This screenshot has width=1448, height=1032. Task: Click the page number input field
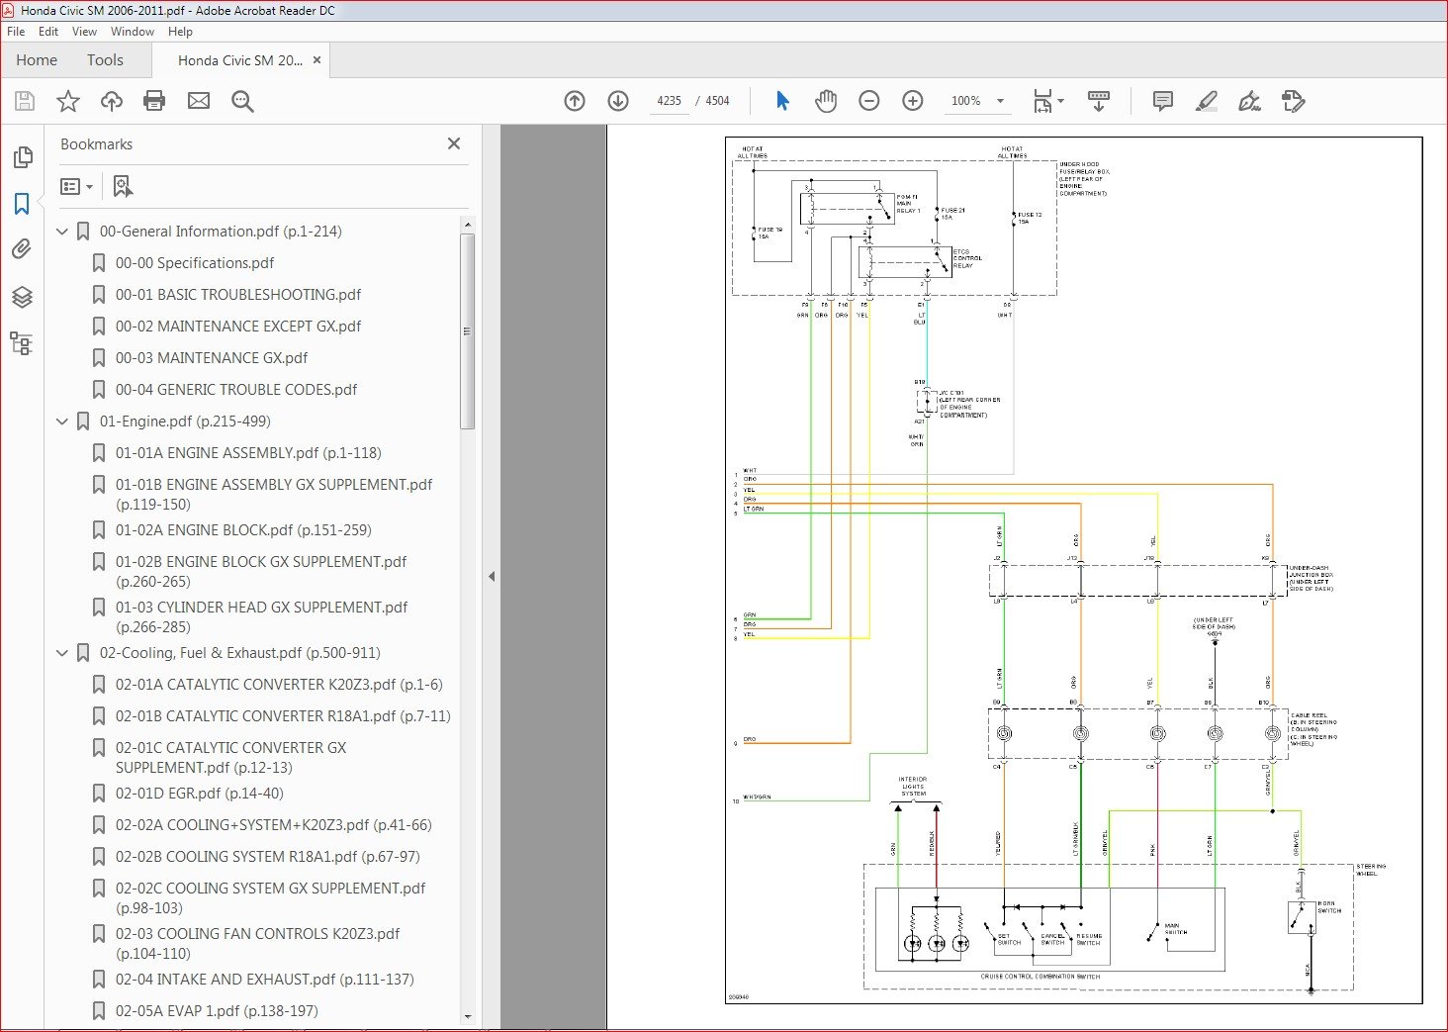pyautogui.click(x=670, y=101)
